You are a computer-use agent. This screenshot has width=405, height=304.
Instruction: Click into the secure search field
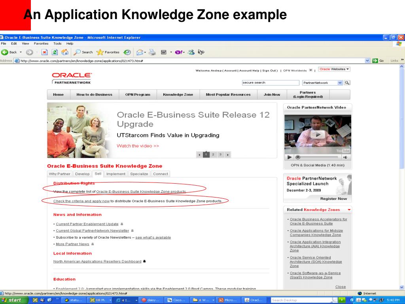(x=271, y=83)
